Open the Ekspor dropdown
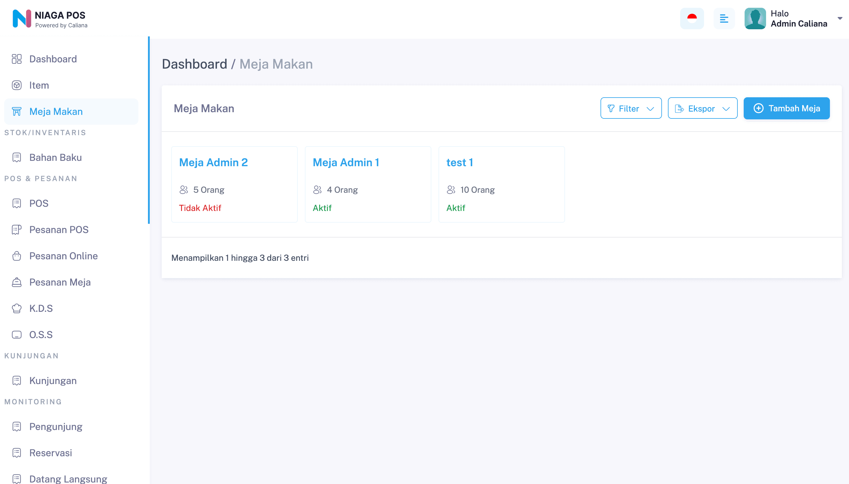This screenshot has width=849, height=484. 703,108
